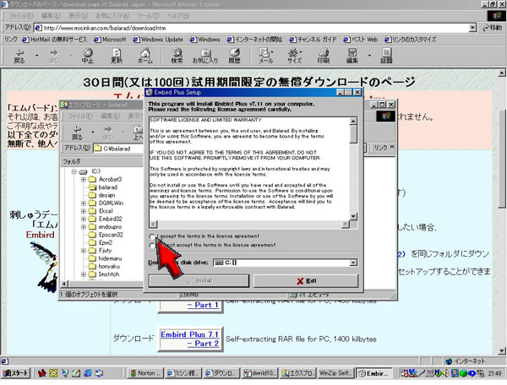This screenshot has height=385, width=507.
Task: Open the メール mail toolbar button
Action: pos(265,56)
